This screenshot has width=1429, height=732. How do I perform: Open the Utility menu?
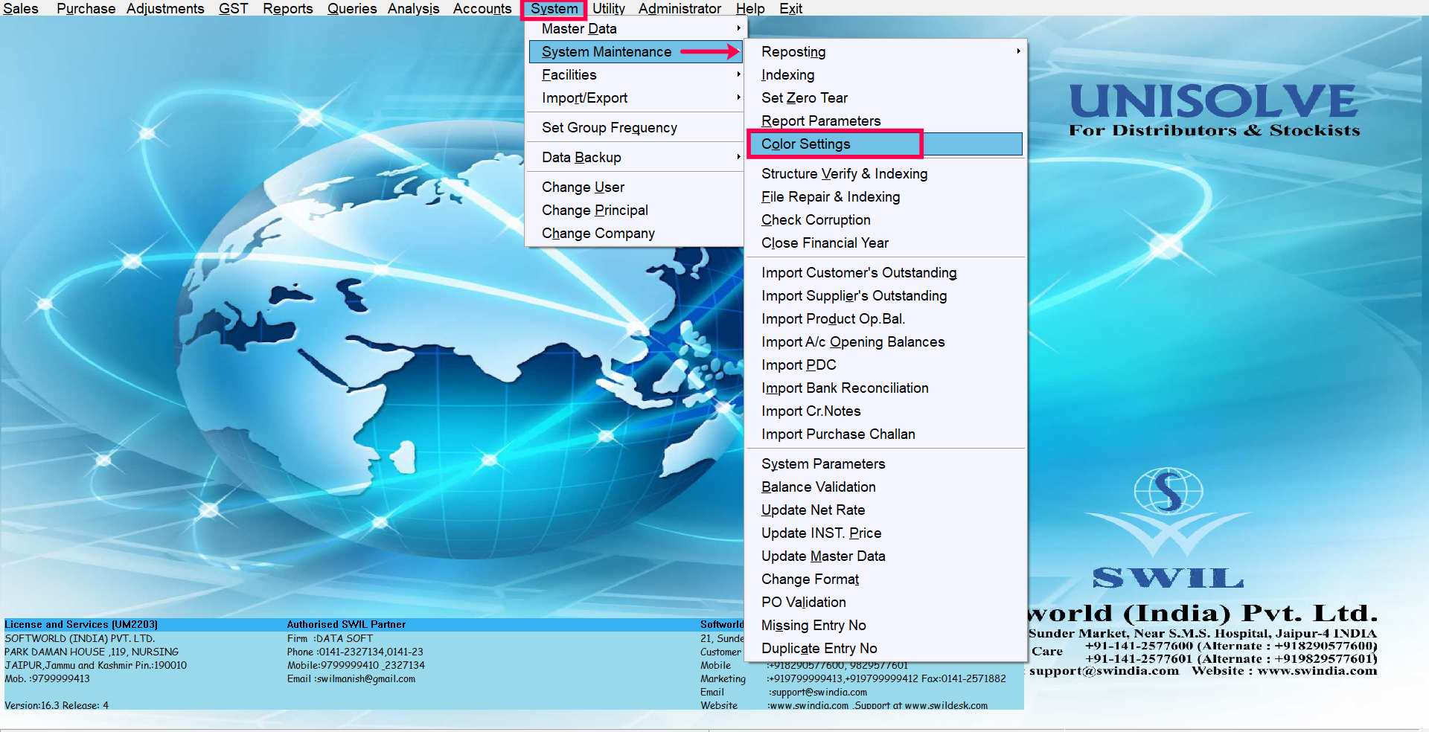(608, 8)
